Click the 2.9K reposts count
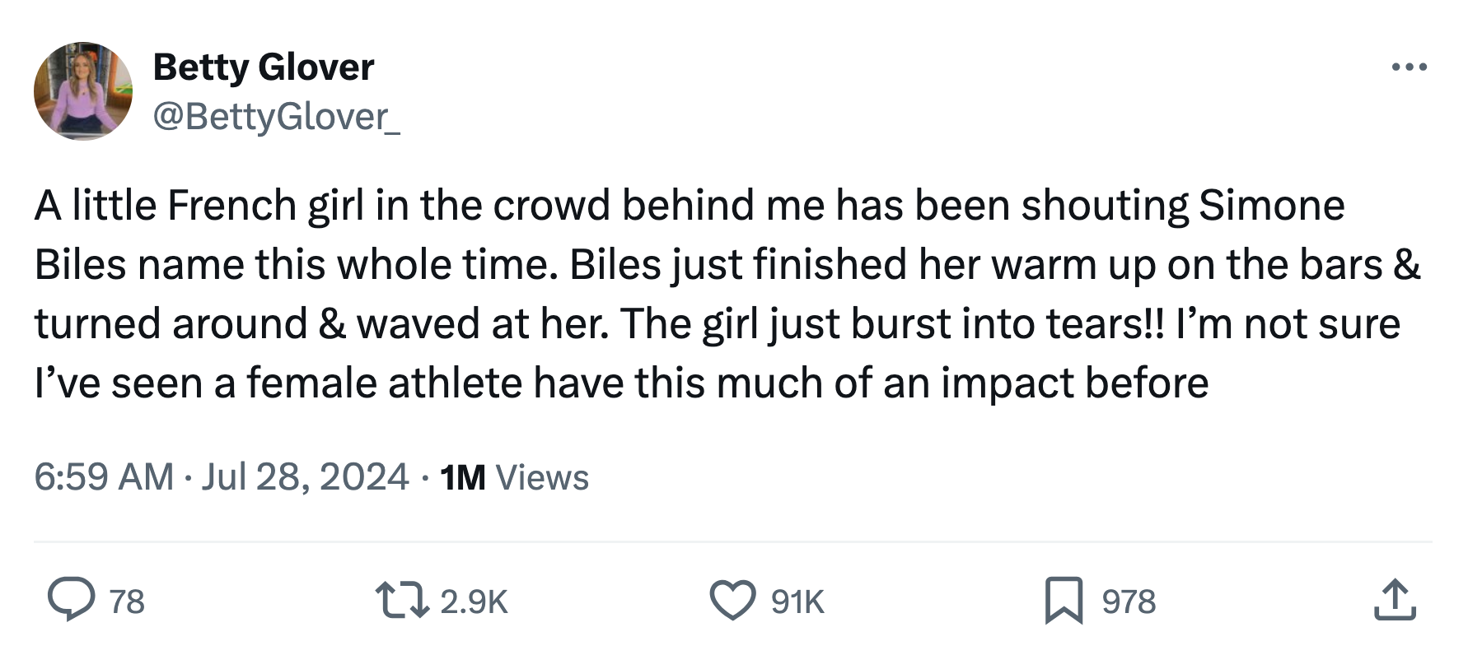This screenshot has height=655, width=1468. coord(474,602)
